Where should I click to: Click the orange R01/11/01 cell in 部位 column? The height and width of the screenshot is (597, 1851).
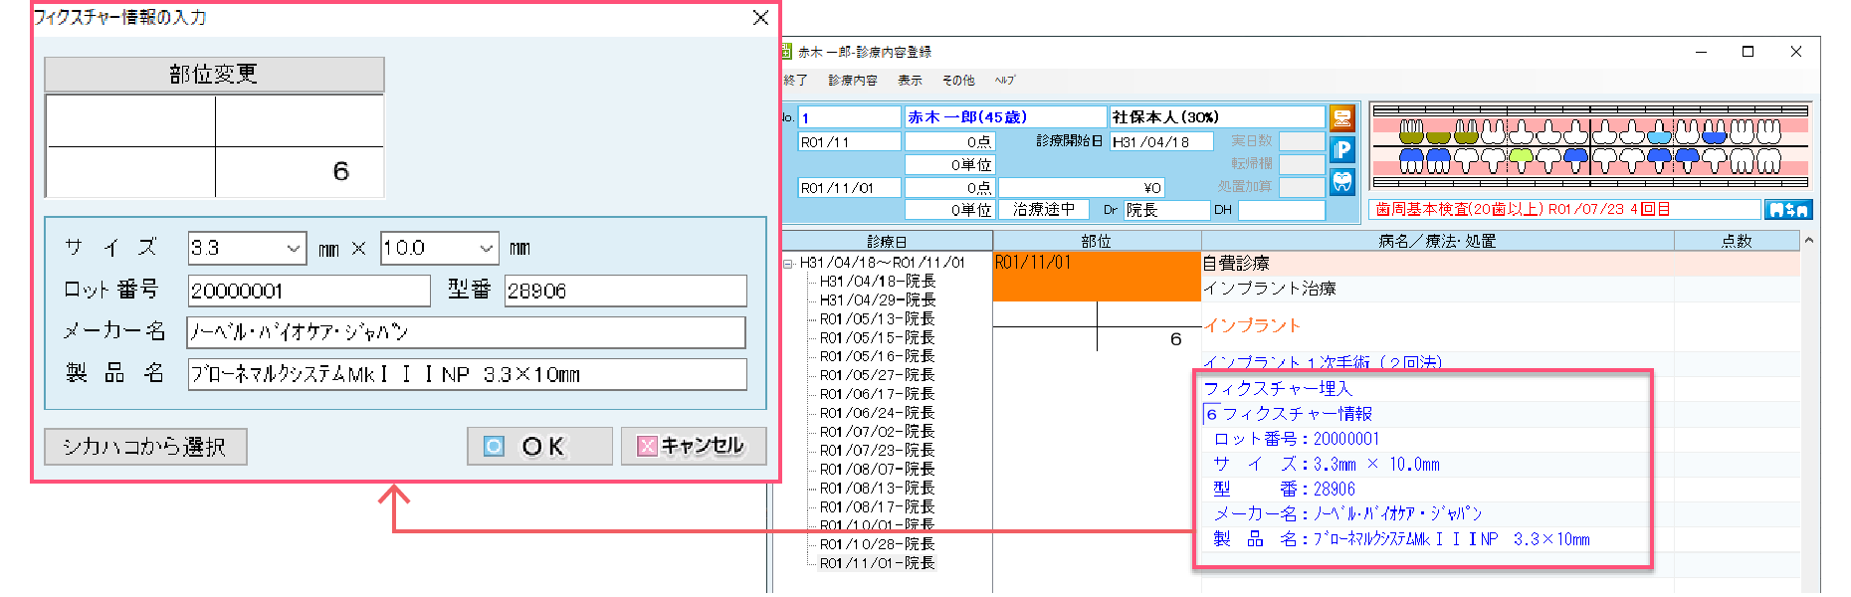click(1097, 276)
